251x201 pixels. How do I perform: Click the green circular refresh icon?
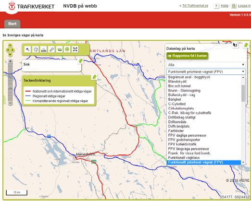pyautogui.click(x=67, y=49)
